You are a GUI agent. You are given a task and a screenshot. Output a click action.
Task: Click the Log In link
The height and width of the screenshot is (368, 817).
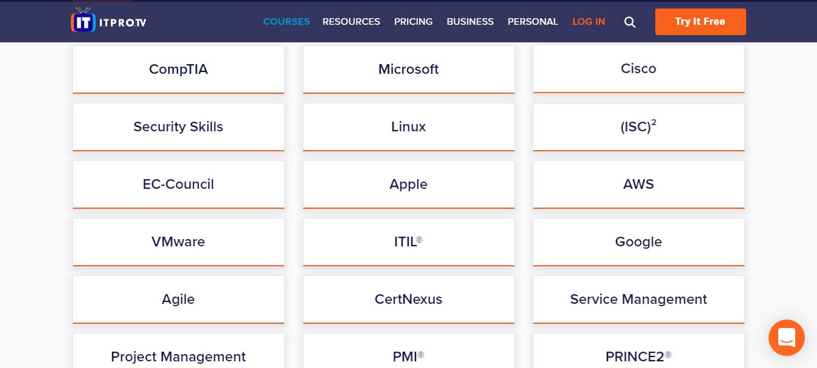[x=588, y=22]
